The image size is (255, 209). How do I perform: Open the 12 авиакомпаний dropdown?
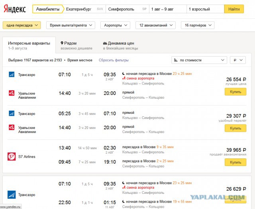[155, 25]
